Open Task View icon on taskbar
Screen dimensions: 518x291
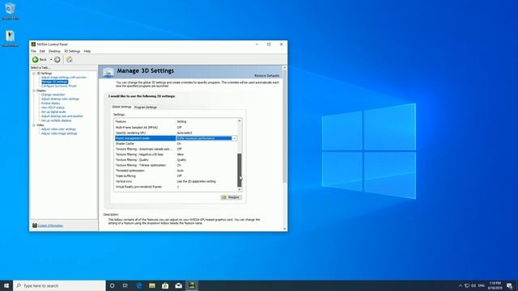tap(125, 285)
